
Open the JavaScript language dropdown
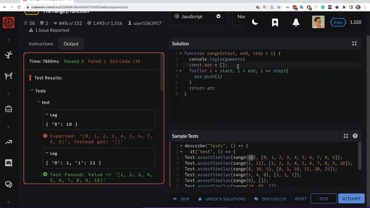pos(198,17)
